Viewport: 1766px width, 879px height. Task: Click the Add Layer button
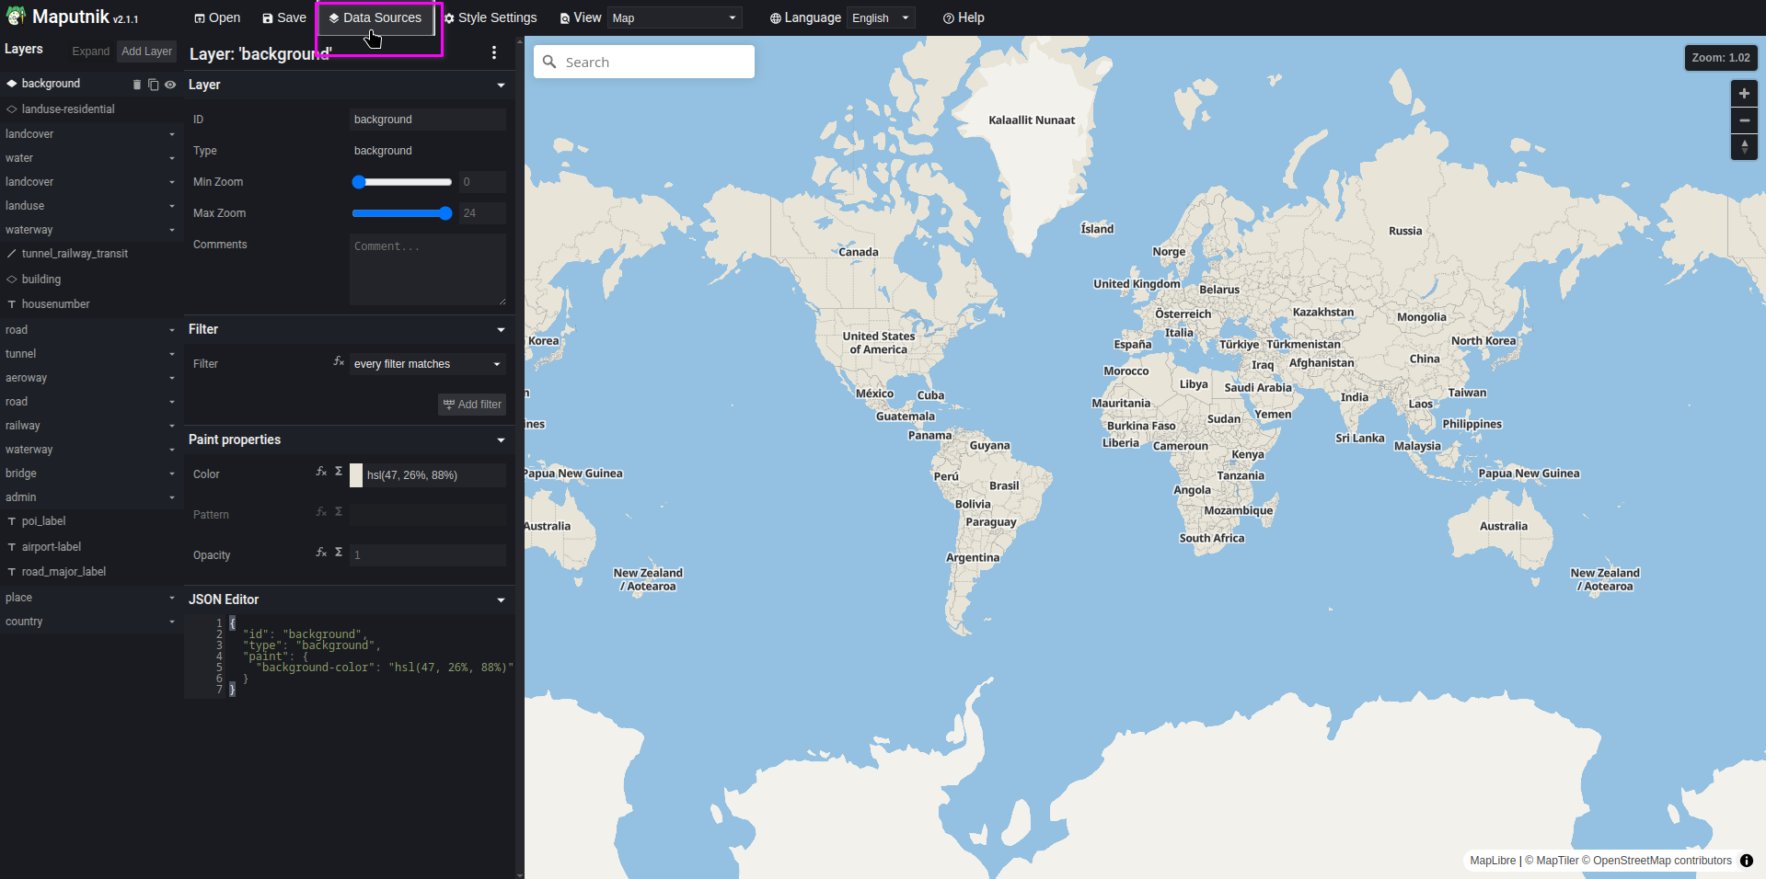[x=146, y=51]
